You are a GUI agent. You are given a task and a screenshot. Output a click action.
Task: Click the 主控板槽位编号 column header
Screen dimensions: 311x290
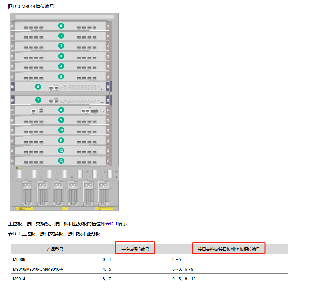(135, 249)
